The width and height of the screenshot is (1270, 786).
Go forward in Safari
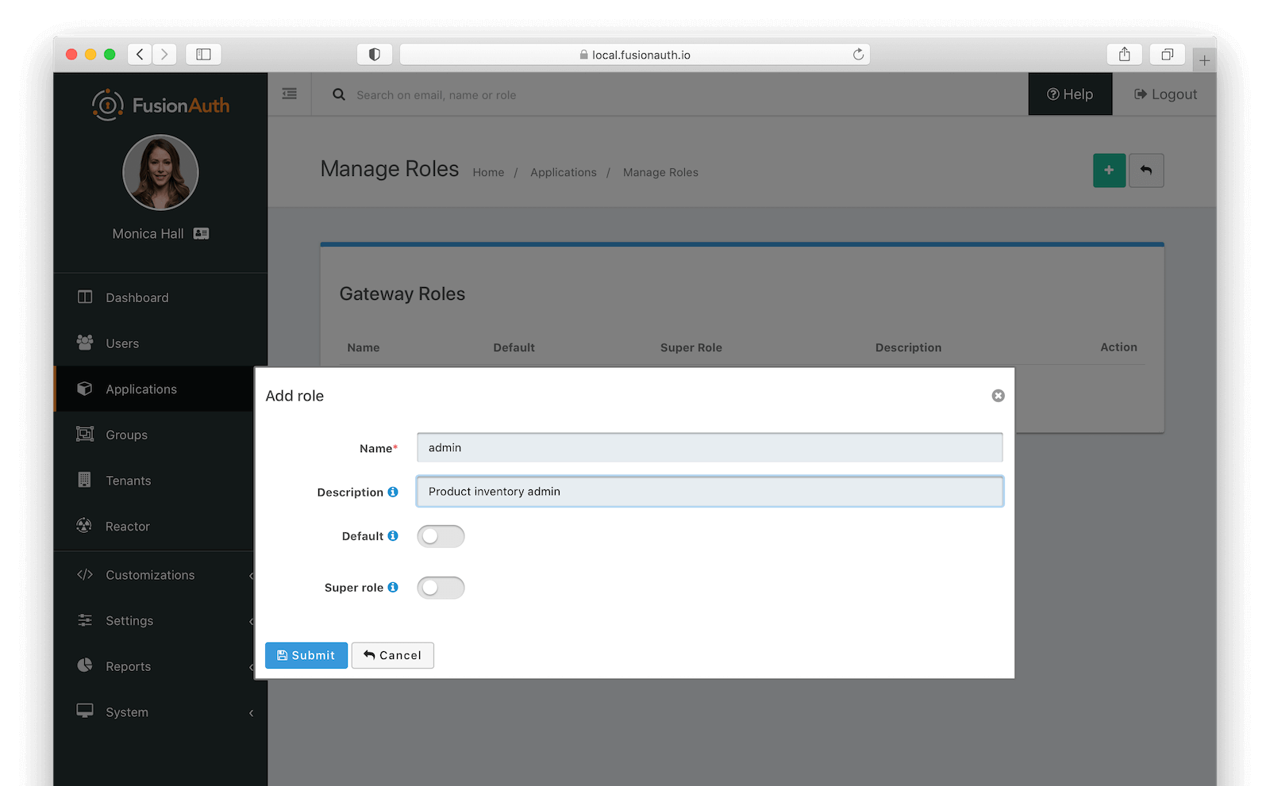164,54
